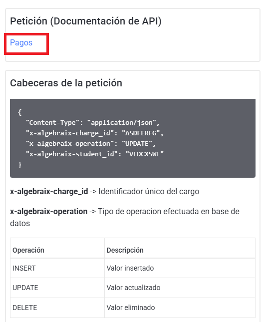264x322 pixels.
Task: Click the x-algebraix-charge_id line in the code
Action: [x=94, y=133]
